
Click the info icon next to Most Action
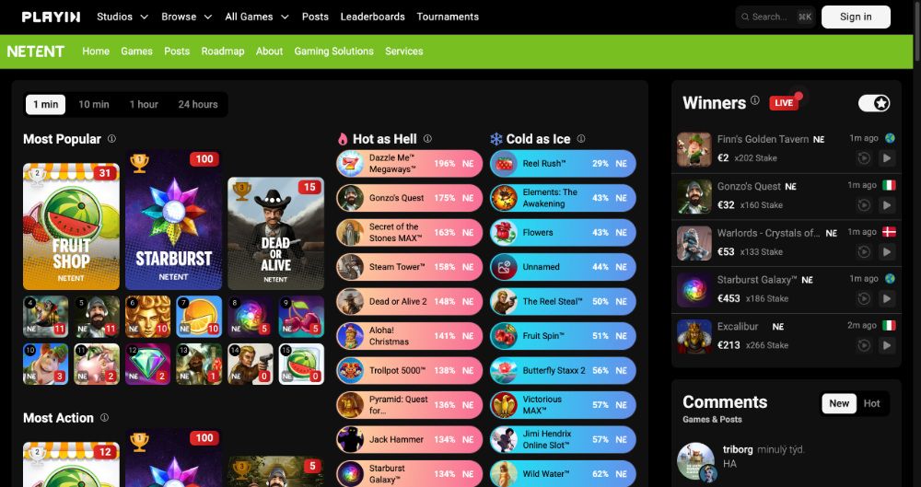tap(105, 418)
